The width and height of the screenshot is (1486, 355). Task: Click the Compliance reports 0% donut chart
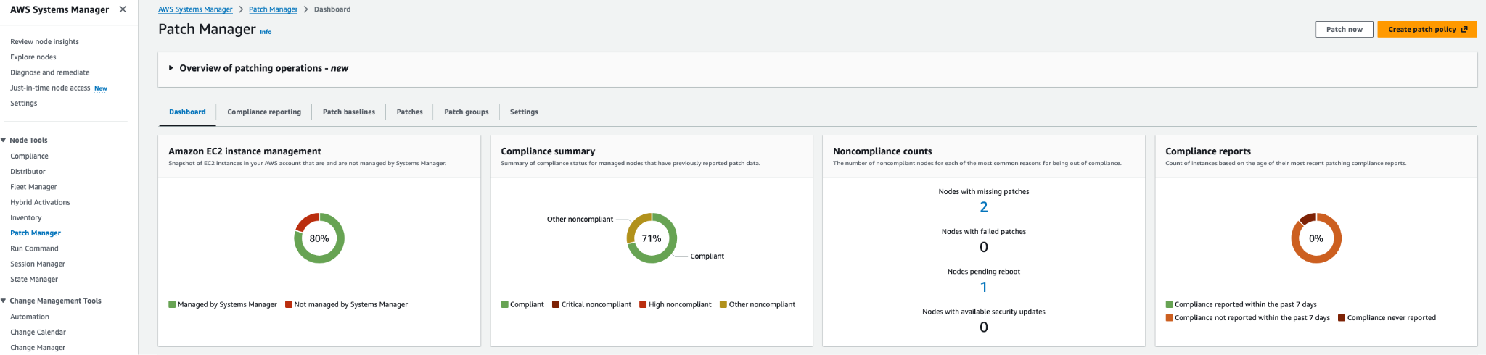click(x=1316, y=238)
